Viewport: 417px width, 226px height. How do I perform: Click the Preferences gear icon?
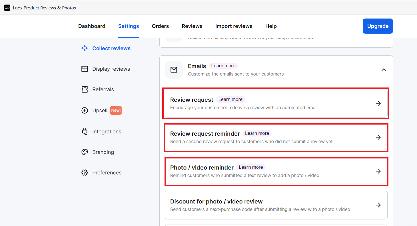click(x=85, y=172)
